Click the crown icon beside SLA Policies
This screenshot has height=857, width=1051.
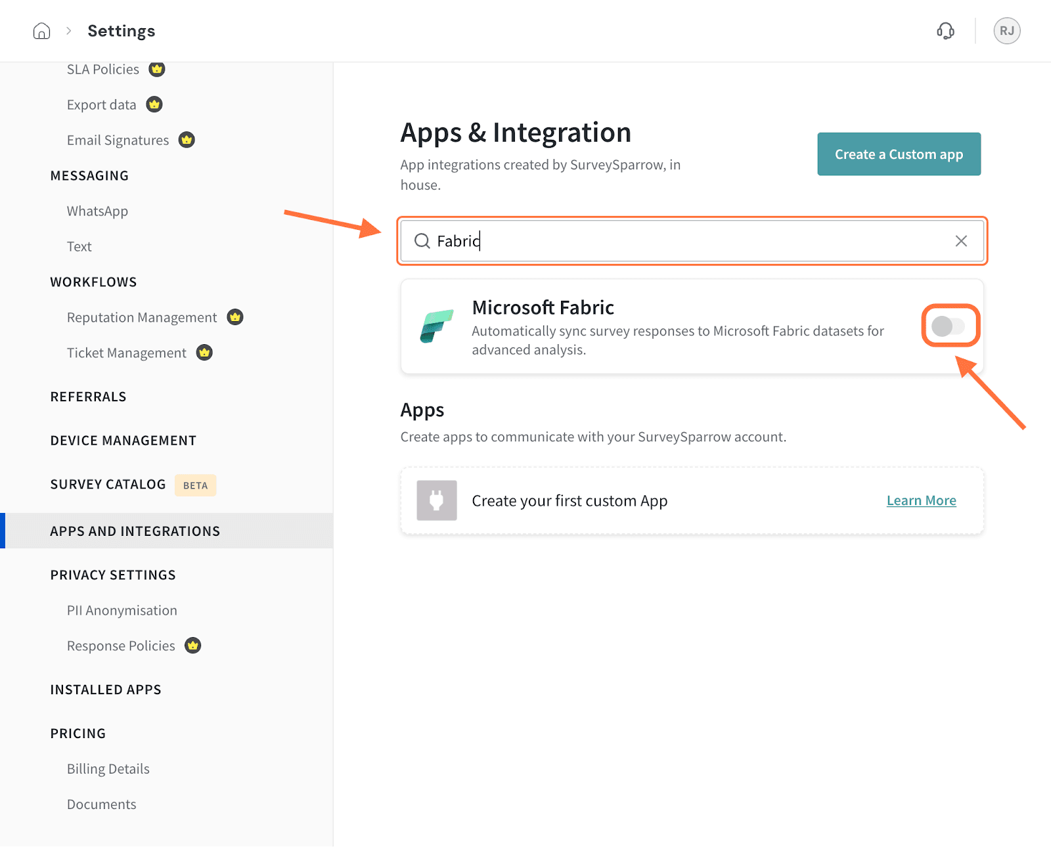tap(156, 69)
